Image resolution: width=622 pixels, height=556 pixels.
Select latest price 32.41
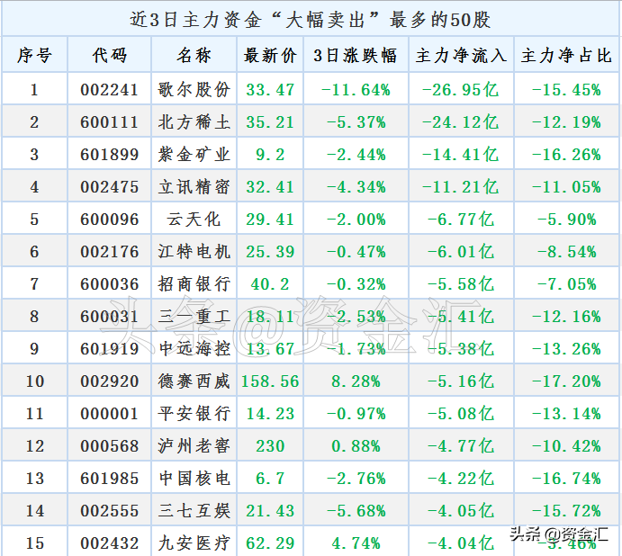tap(270, 187)
